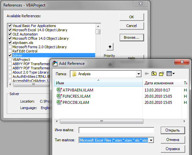Create new folder icon in Add Reference
Viewport: 192px width, 155px height.
161,74
